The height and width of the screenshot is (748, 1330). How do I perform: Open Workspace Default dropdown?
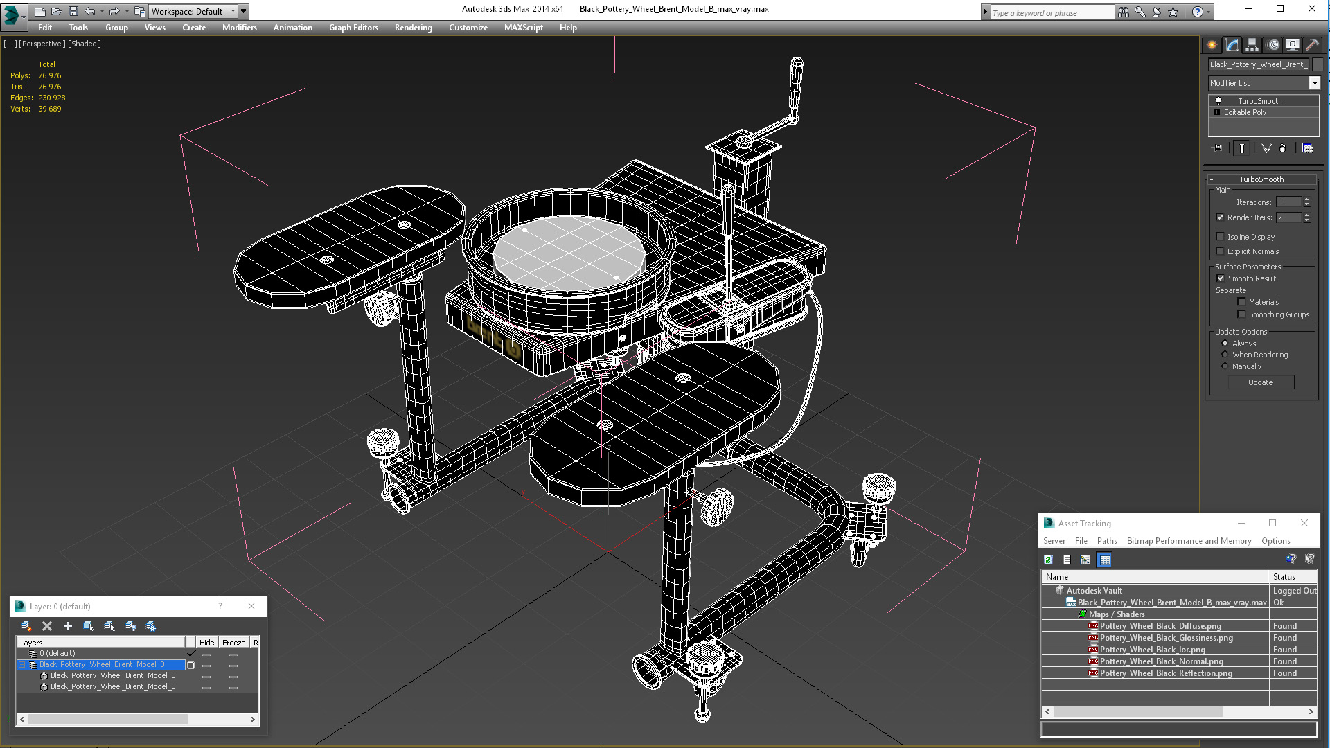pyautogui.click(x=193, y=11)
